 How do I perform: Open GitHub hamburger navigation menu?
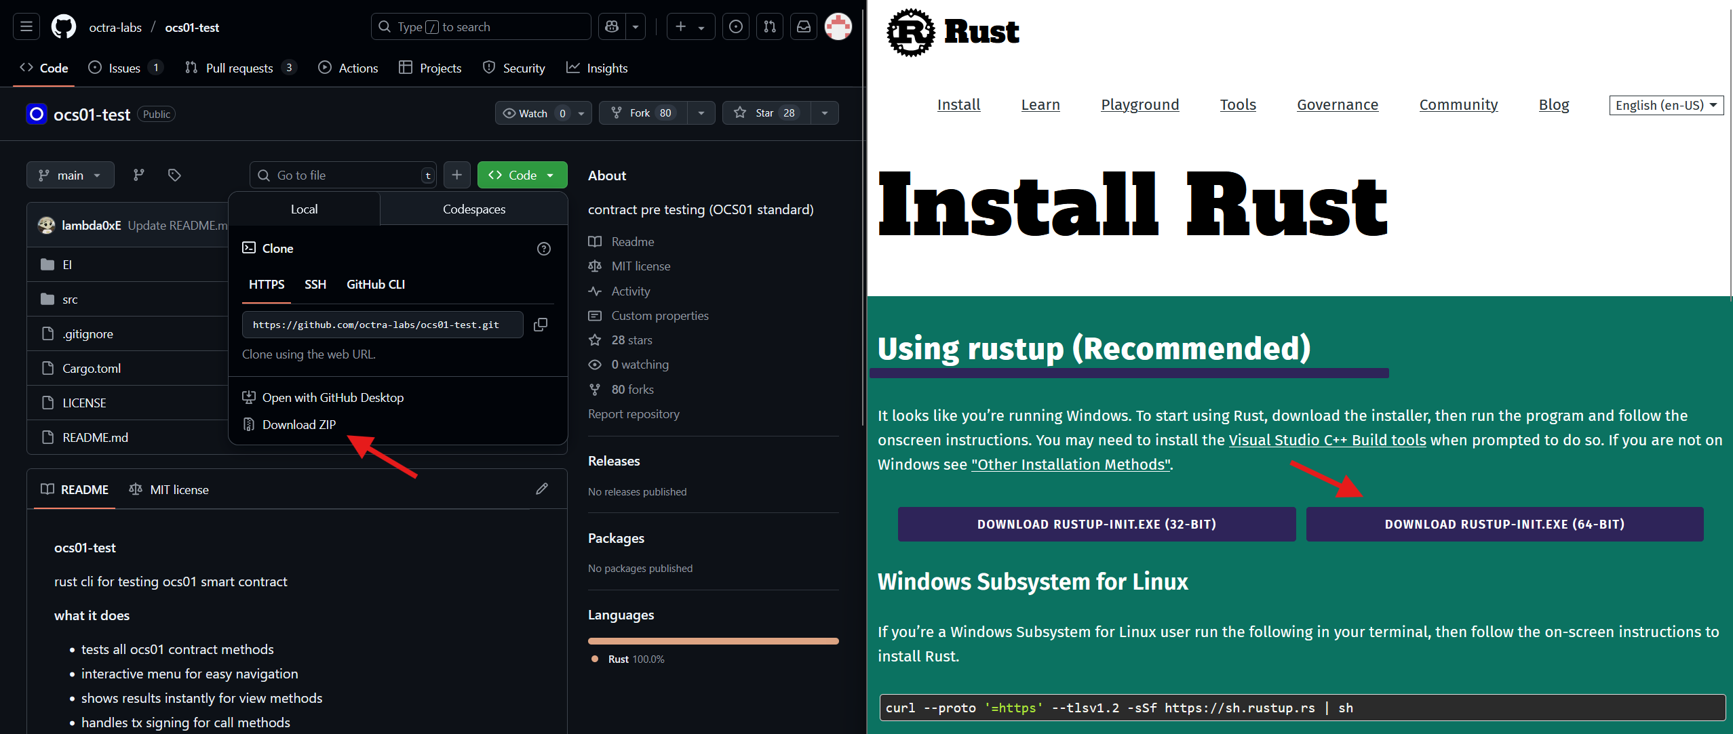point(26,26)
